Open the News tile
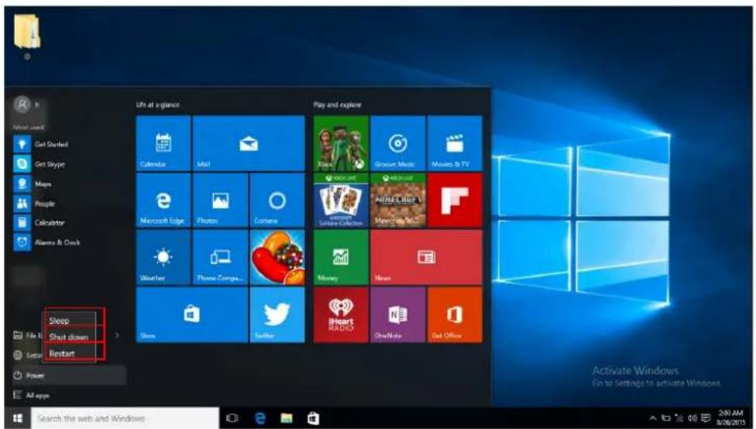This screenshot has width=756, height=429. pos(426,257)
